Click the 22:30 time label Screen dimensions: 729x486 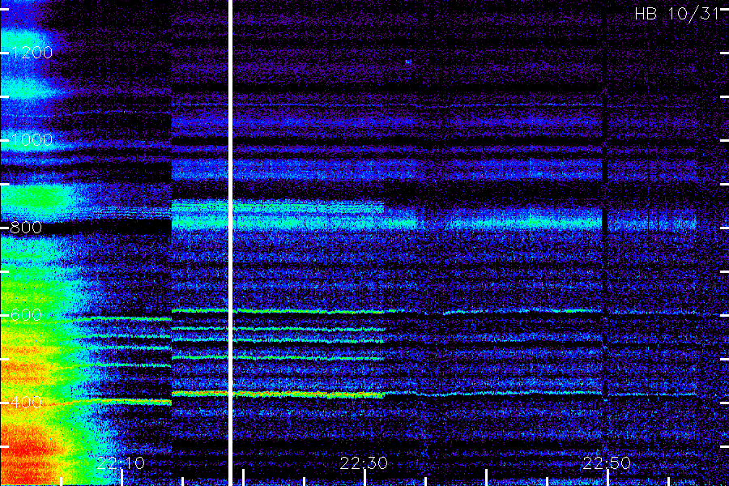(x=364, y=463)
